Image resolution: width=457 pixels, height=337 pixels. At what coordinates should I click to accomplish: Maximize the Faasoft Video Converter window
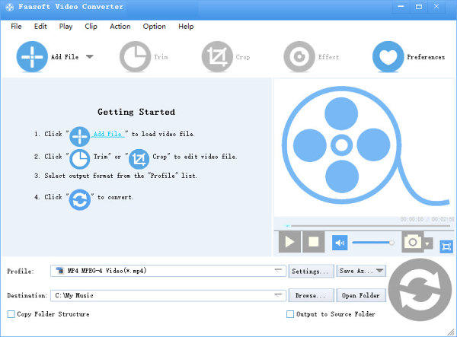pyautogui.click(x=419, y=6)
